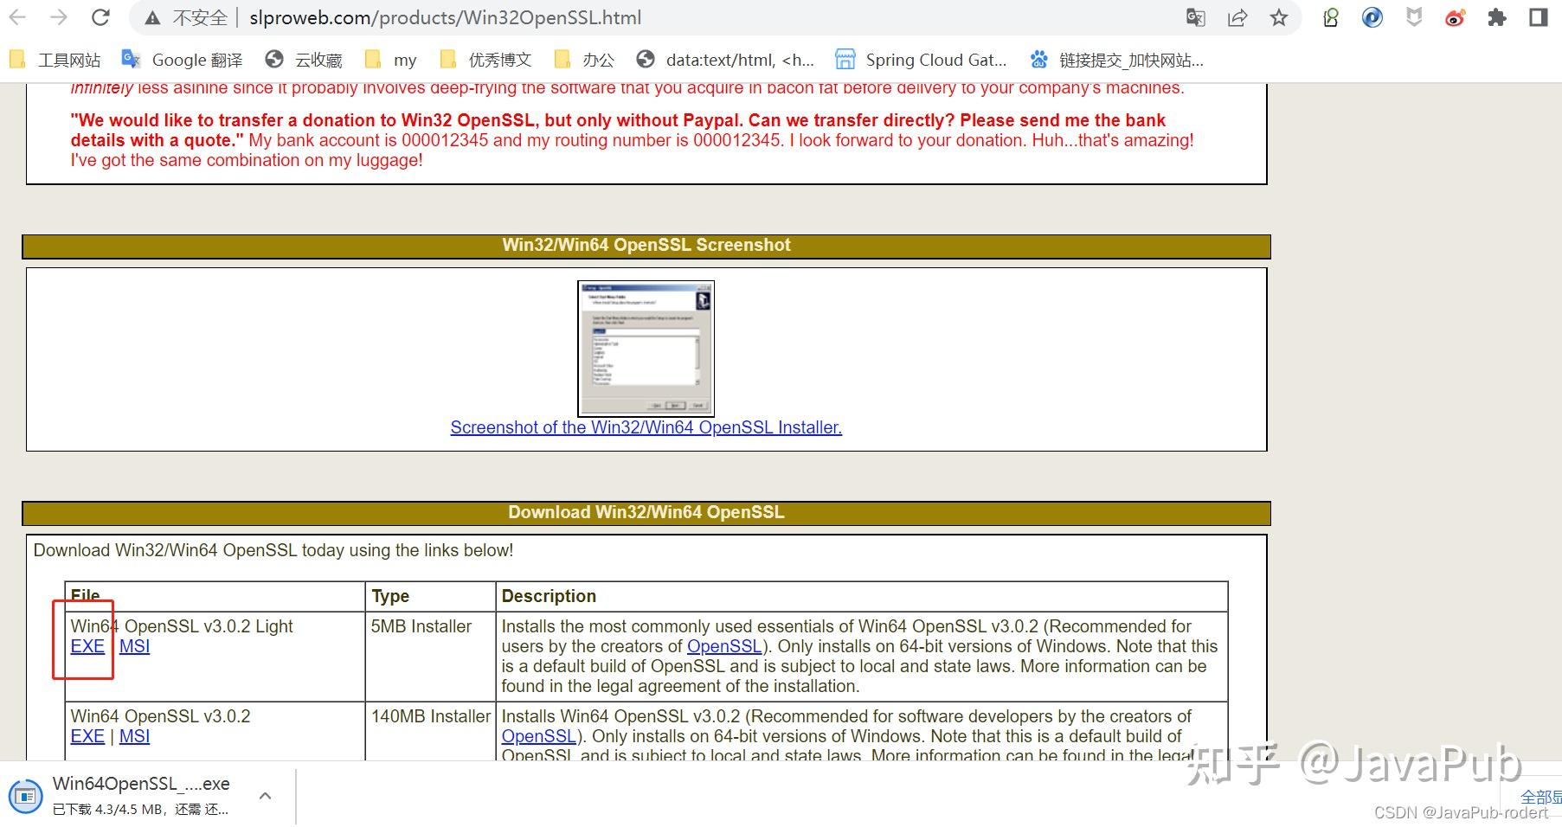Reload the page with the refresh icon
Screen dimensions: 1562x827
tap(100, 16)
